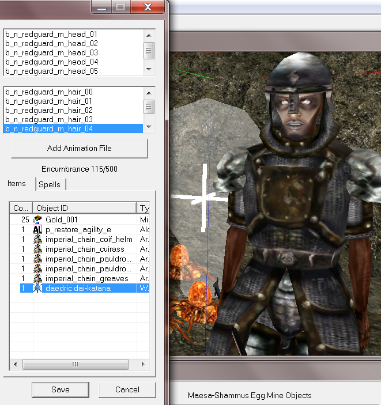
Task: Select b_n_redguard_m_hair_01 in hair list
Action: pyautogui.click(x=74, y=101)
